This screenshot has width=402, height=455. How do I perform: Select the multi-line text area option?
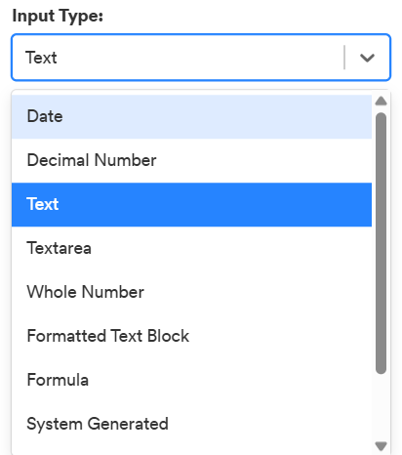pyautogui.click(x=191, y=248)
